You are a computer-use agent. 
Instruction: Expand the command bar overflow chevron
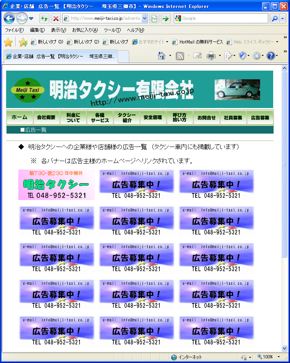[x=285, y=51]
